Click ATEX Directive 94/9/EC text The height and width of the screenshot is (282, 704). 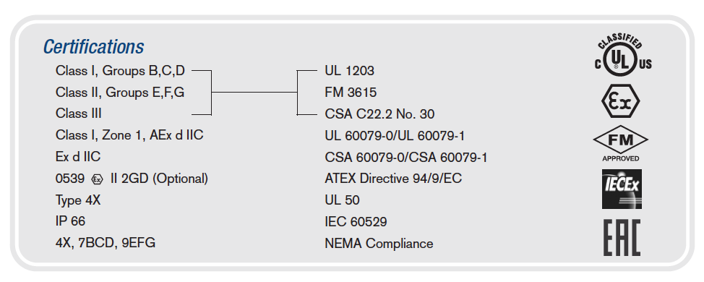pyautogui.click(x=393, y=179)
